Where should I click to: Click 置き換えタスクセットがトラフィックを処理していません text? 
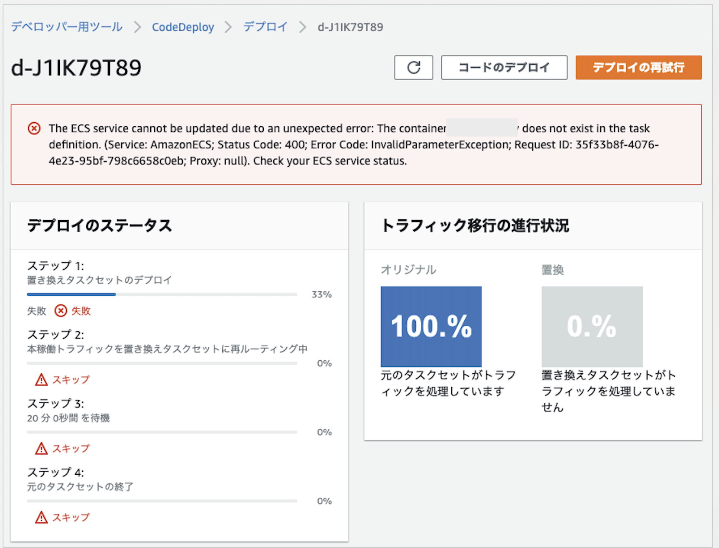click(609, 391)
